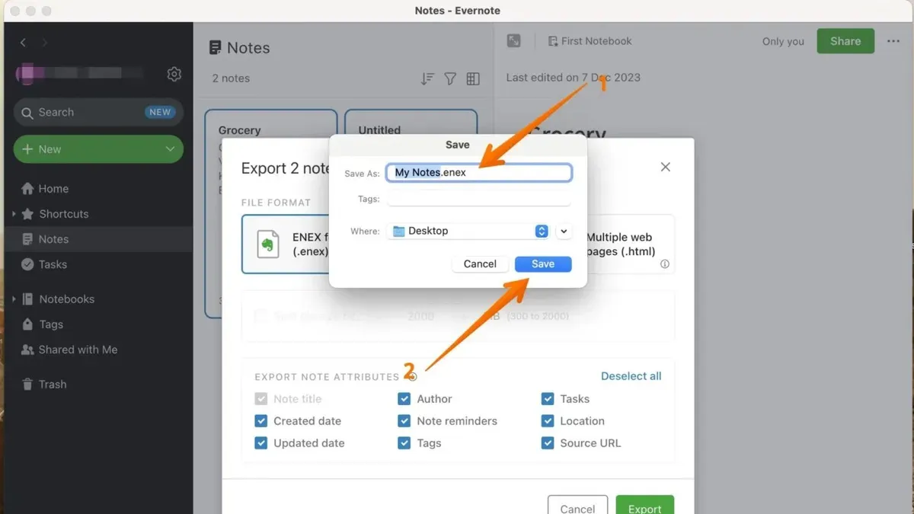Click the Shortcuts star icon
The width and height of the screenshot is (914, 514).
tap(27, 214)
